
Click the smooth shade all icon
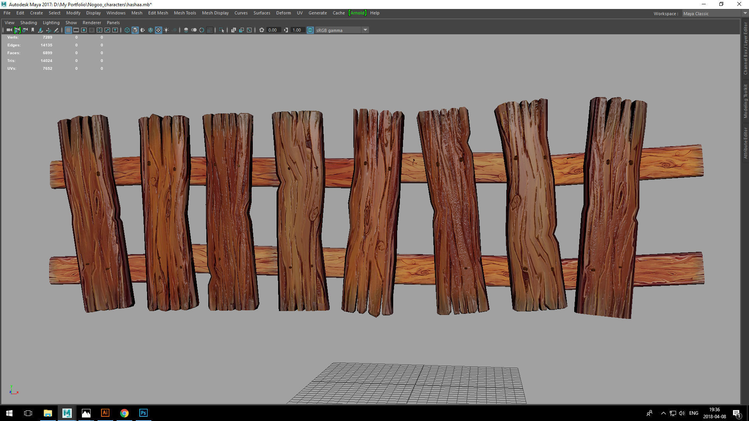[x=135, y=30]
